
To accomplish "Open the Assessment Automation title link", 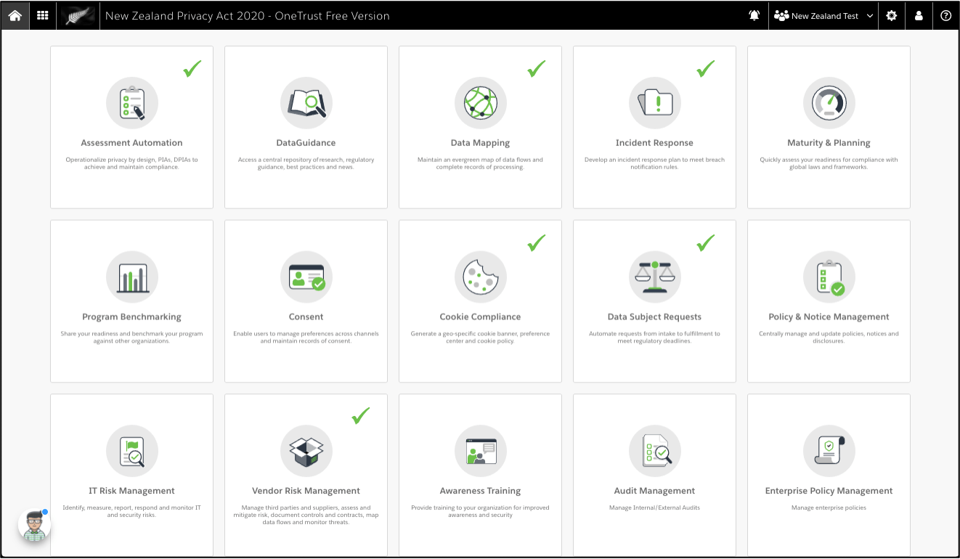I will coord(132,143).
